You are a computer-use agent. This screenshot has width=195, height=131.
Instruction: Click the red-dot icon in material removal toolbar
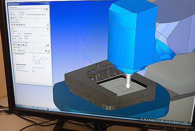pyautogui.click(x=23, y=45)
